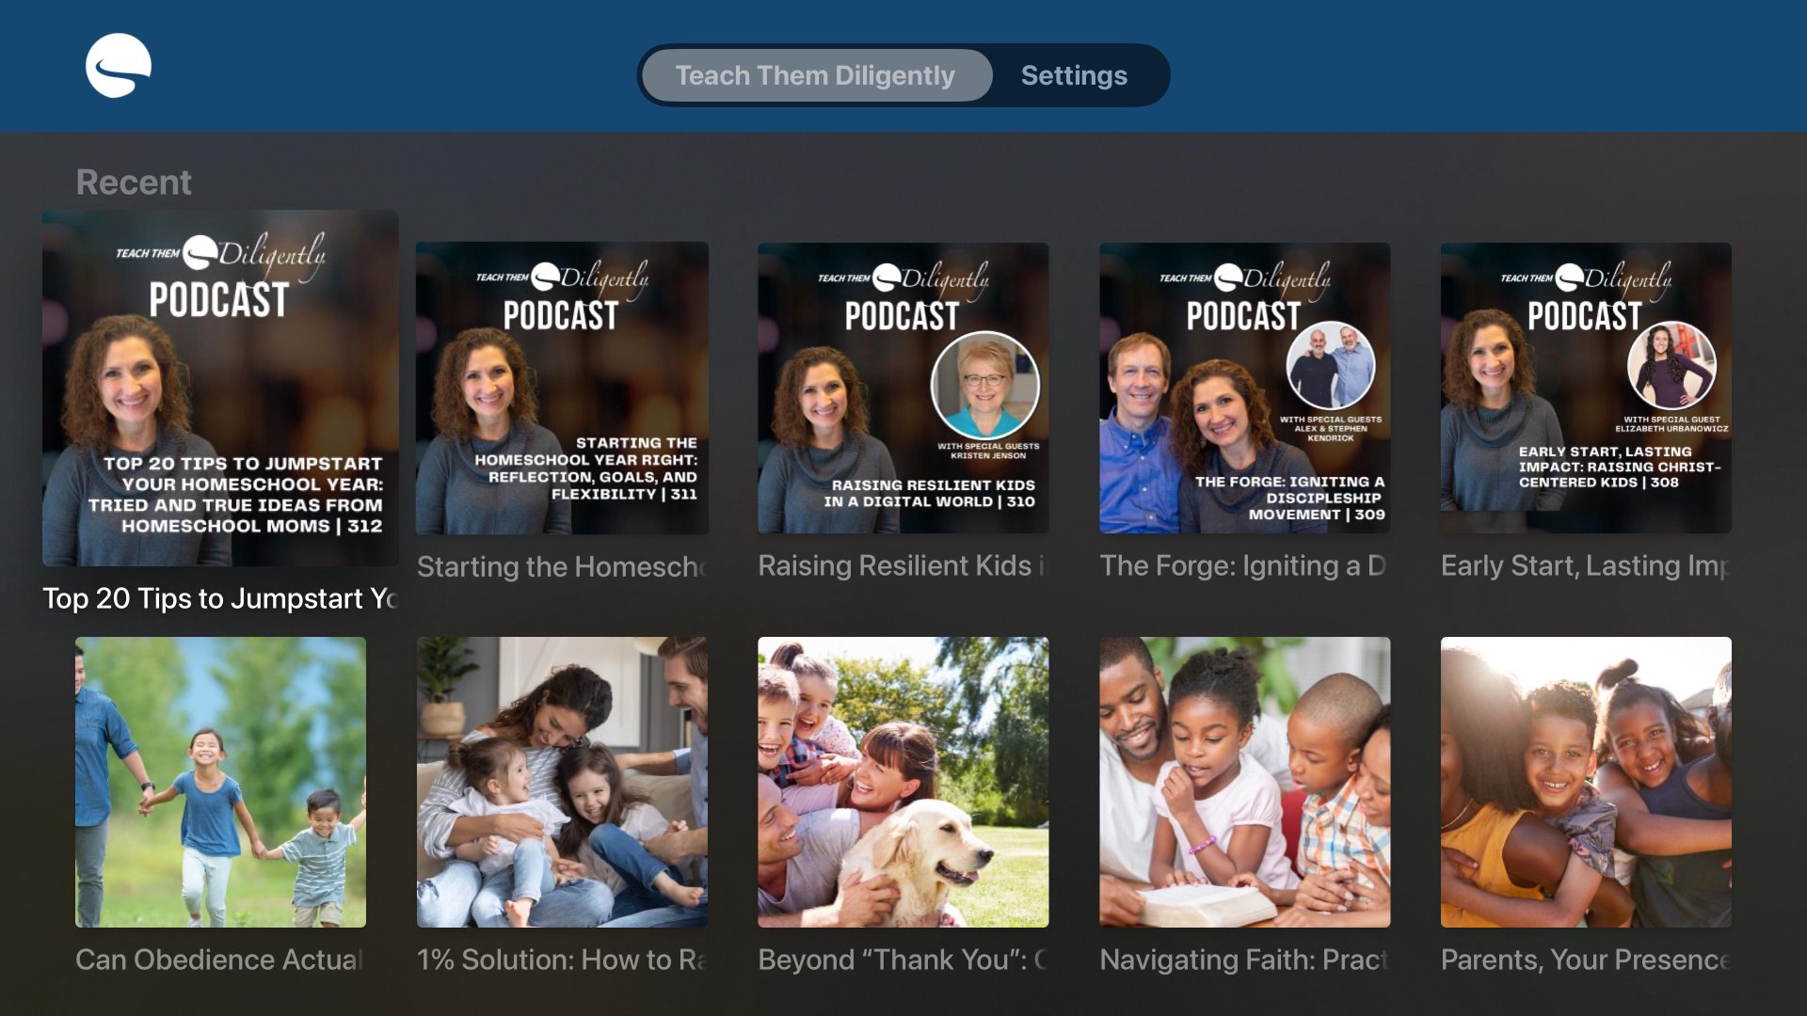Click the Raising Resilient Kids title text
Viewport: 1807px width, 1016px height.
[902, 565]
